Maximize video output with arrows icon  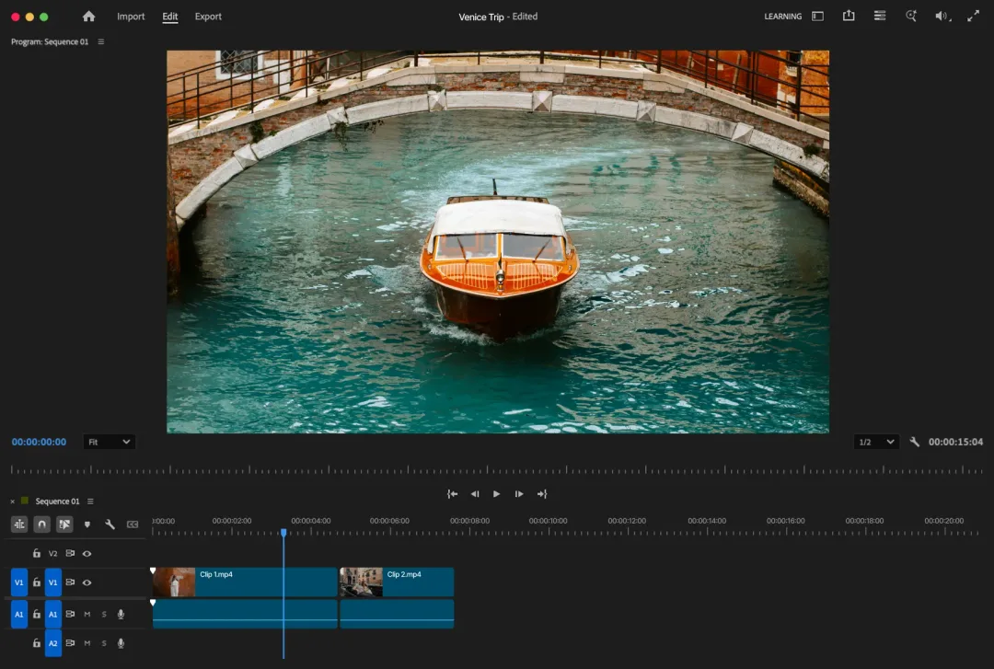(x=973, y=17)
